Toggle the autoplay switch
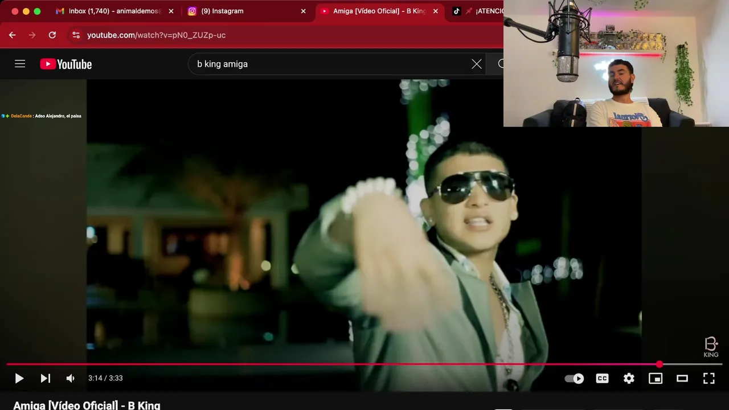 coord(574,378)
